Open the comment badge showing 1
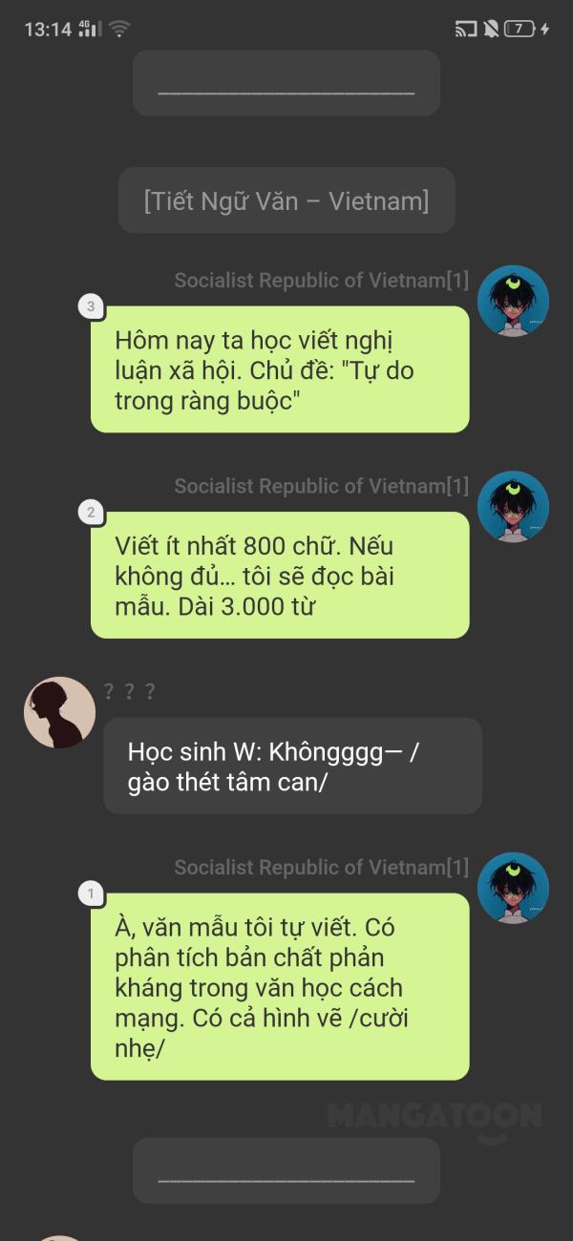The width and height of the screenshot is (573, 1241). point(91,894)
